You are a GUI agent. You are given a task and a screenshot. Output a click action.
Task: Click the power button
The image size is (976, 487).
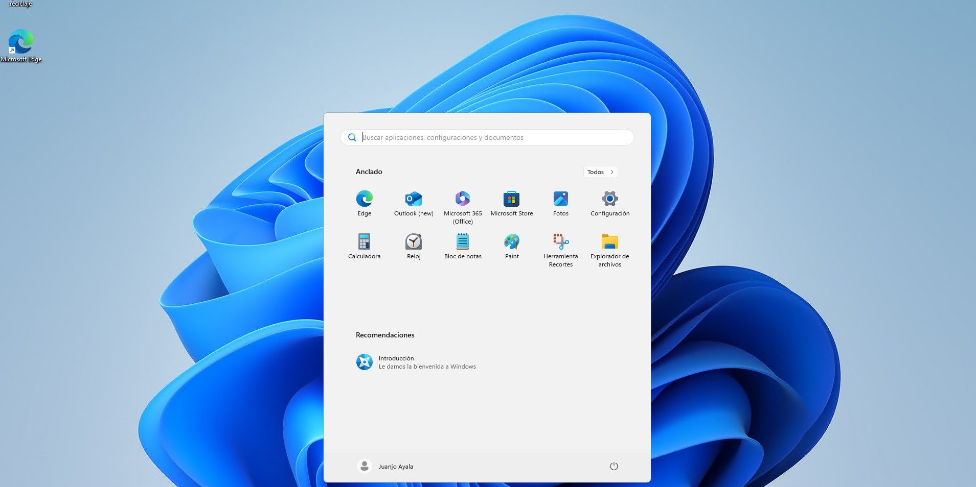[x=614, y=466]
